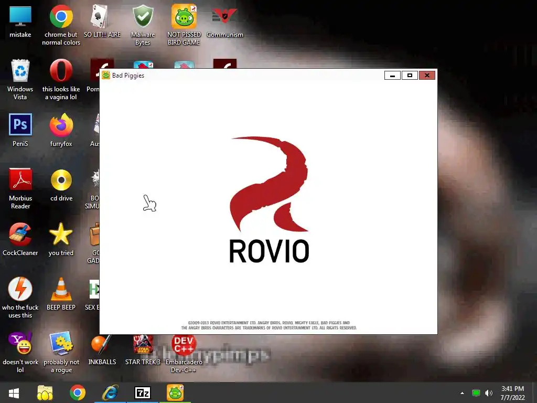Image resolution: width=537 pixels, height=403 pixels.
Task: Click the Rovio copyright text
Action: click(269, 325)
